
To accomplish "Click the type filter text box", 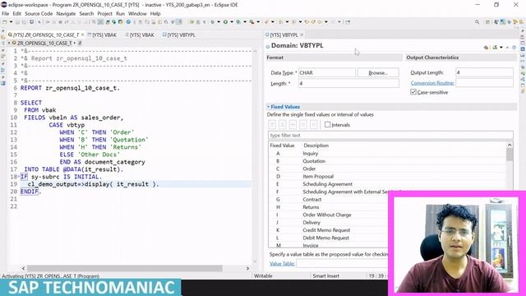I will (x=390, y=135).
